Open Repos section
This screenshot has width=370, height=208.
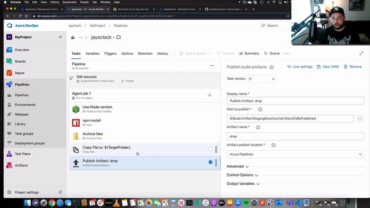(x=20, y=73)
